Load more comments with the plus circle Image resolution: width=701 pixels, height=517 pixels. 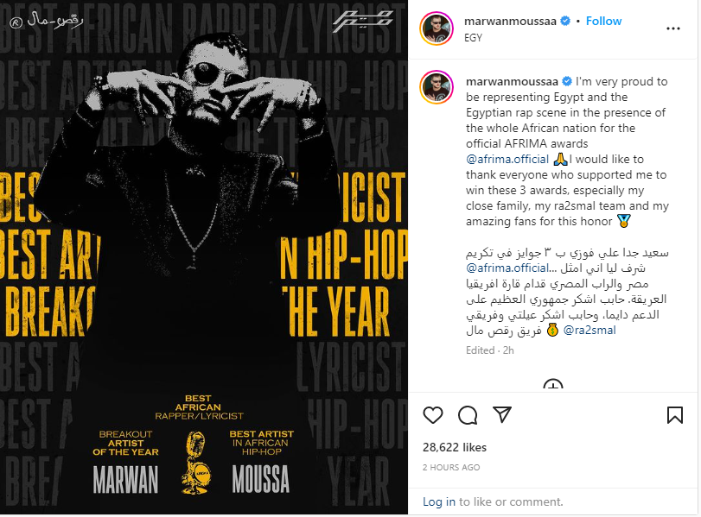[x=552, y=384]
